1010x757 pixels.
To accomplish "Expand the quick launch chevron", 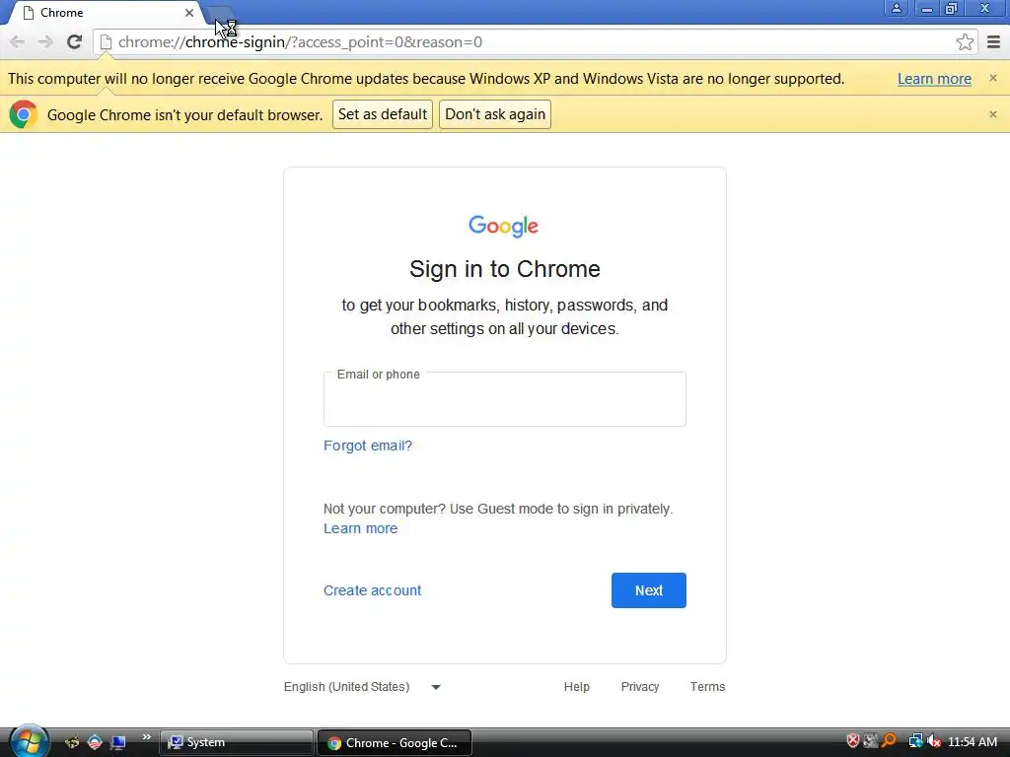I will click(146, 737).
